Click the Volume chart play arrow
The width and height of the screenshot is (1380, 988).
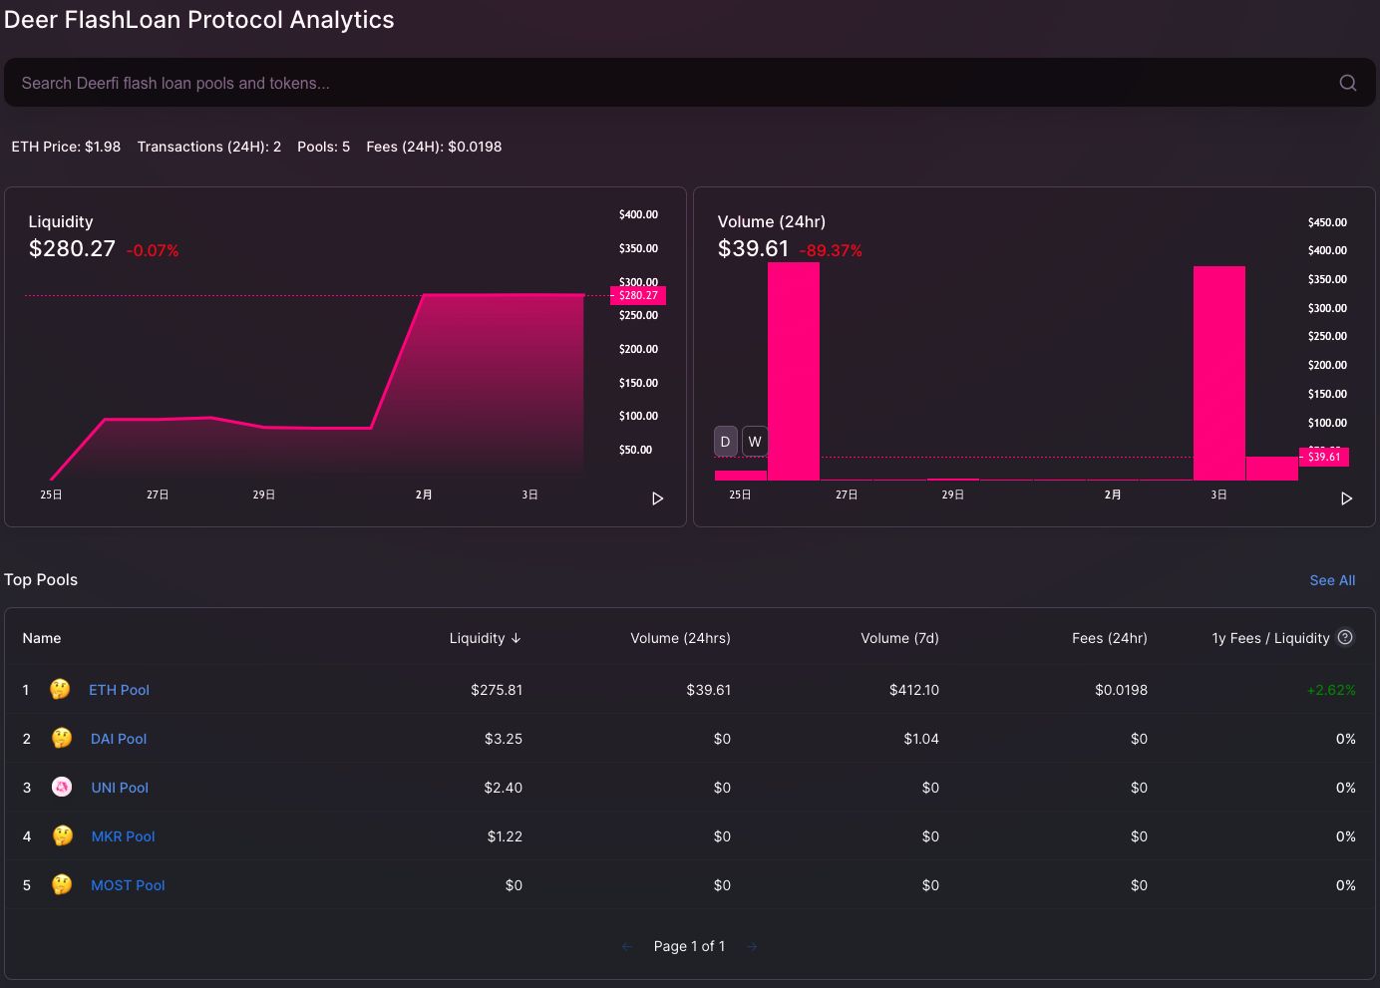[1346, 498]
